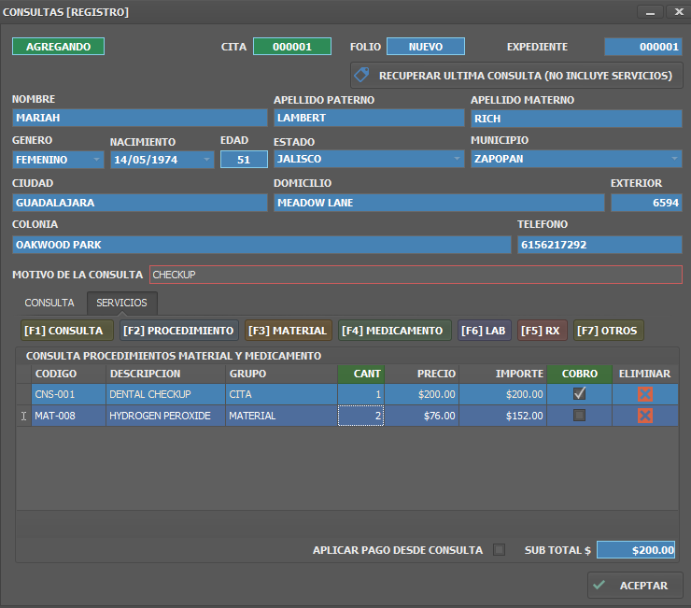691x608 pixels.
Task: Add an RX service with F5 RX
Action: [542, 331]
